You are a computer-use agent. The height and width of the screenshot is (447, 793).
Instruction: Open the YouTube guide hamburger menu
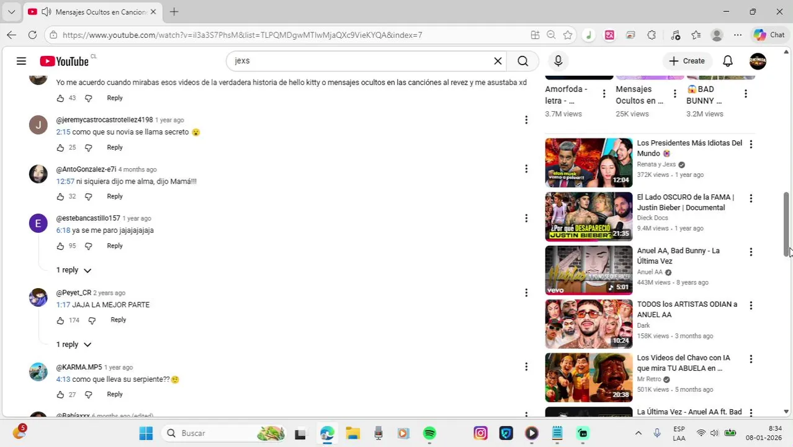pyautogui.click(x=21, y=61)
